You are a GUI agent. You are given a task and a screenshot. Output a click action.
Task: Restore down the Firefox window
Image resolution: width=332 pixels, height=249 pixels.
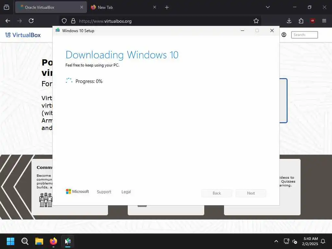pyautogui.click(x=309, y=7)
